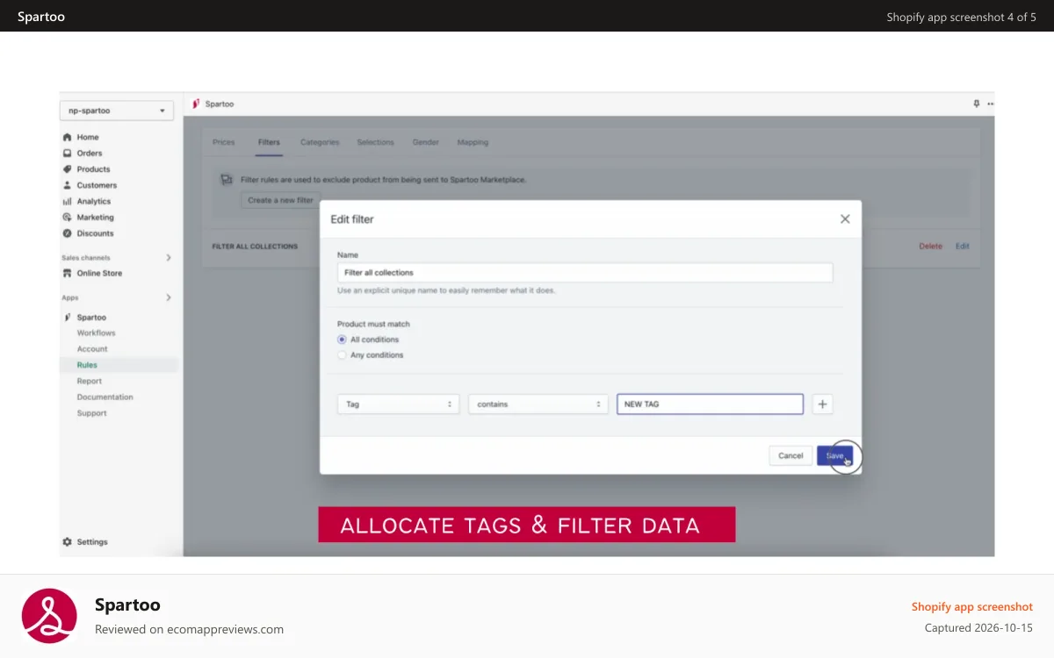Open the np-spartoo store switcher dropdown
1054x658 pixels.
pyautogui.click(x=117, y=111)
